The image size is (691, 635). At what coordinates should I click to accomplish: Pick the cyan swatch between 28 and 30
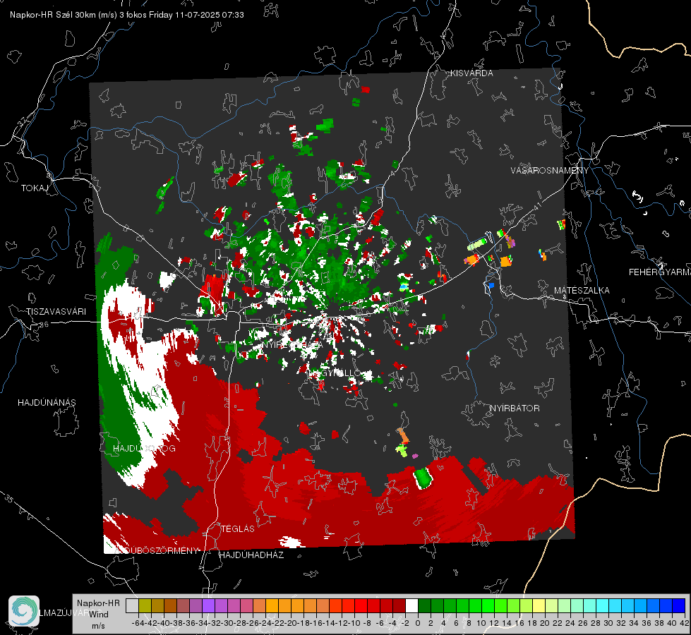point(603,605)
